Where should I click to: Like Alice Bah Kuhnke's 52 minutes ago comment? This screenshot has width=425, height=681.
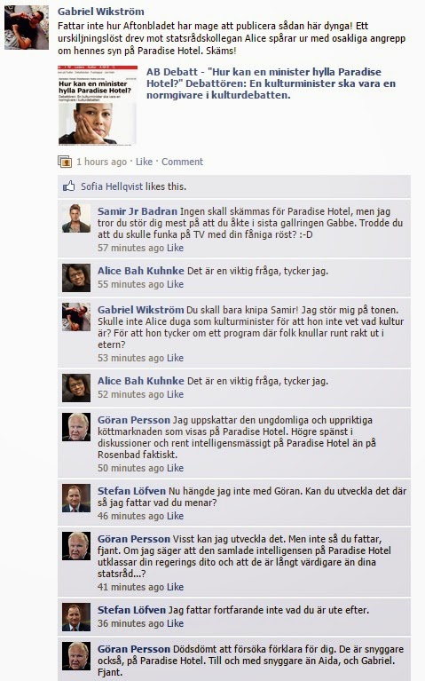coord(176,394)
